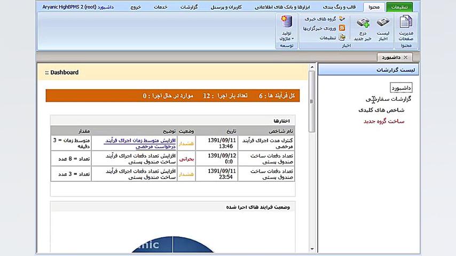Click the خروج exit menu item
Viewport: 456px width, 256px height.
[x=136, y=7]
